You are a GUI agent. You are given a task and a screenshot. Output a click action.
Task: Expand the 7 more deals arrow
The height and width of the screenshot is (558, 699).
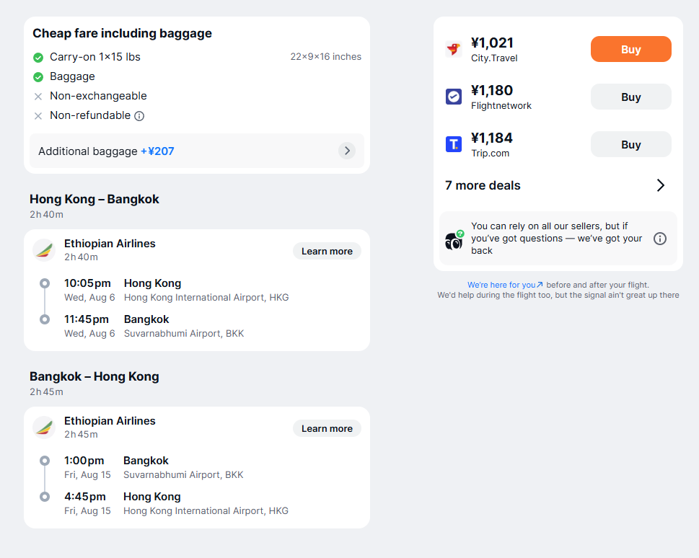click(661, 185)
